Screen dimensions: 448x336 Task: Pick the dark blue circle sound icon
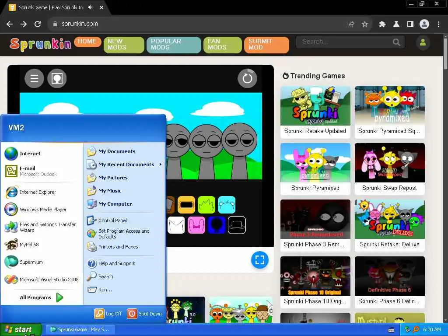point(217,225)
